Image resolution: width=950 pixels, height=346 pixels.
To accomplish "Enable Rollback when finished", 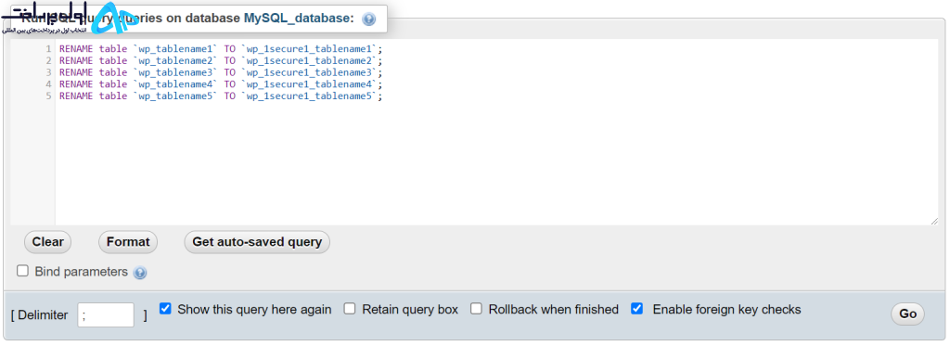I will (476, 308).
